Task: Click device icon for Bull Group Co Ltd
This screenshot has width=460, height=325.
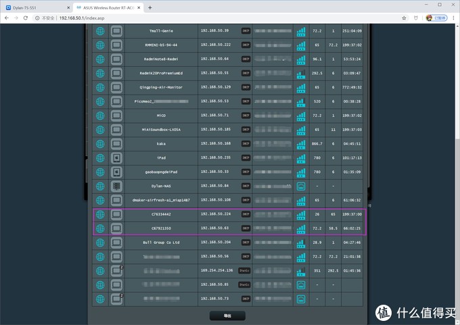Action: [x=116, y=243]
